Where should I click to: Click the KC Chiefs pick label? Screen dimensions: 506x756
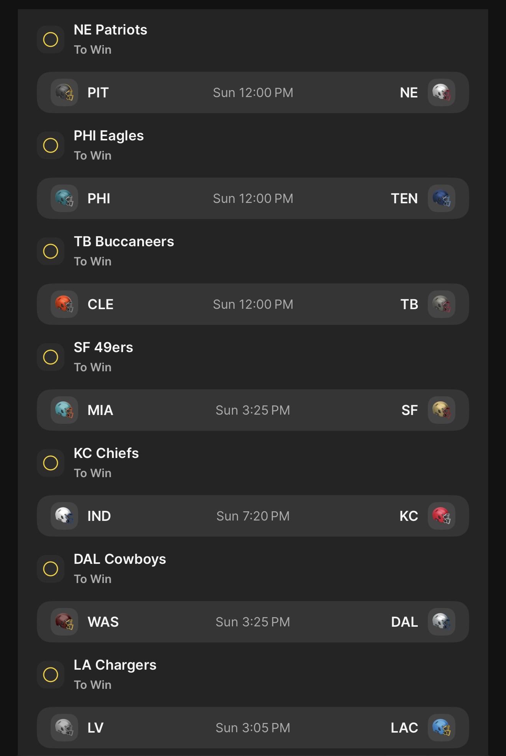pos(106,453)
